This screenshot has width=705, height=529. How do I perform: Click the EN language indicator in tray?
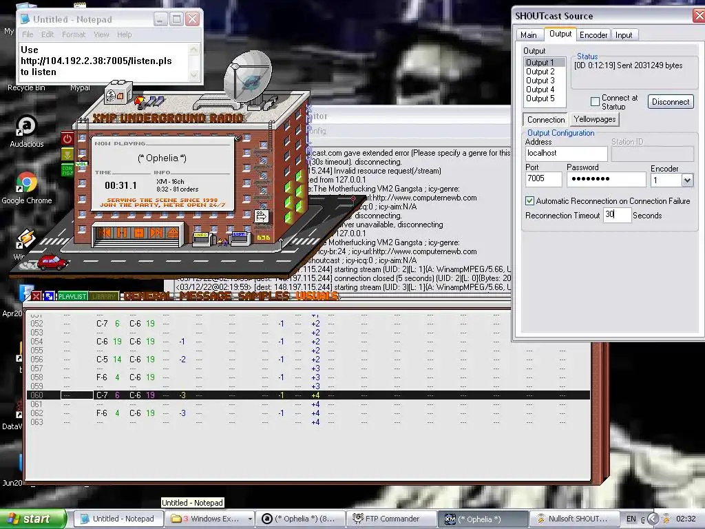[x=631, y=519]
